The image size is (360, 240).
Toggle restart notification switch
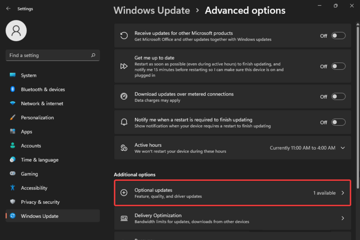pos(338,122)
